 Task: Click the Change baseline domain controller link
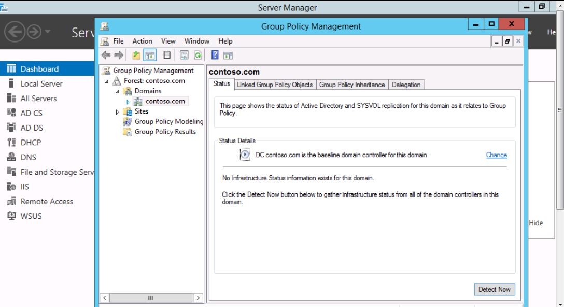(497, 155)
